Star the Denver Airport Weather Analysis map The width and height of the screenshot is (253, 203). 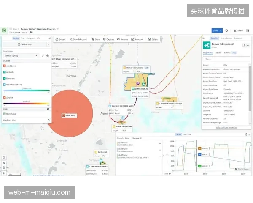58,29
